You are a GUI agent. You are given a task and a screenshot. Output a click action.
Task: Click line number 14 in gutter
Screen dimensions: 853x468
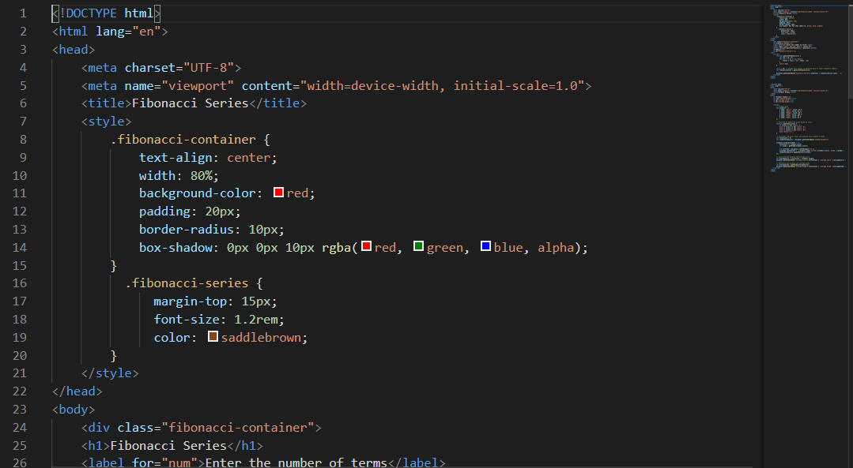pyautogui.click(x=20, y=248)
